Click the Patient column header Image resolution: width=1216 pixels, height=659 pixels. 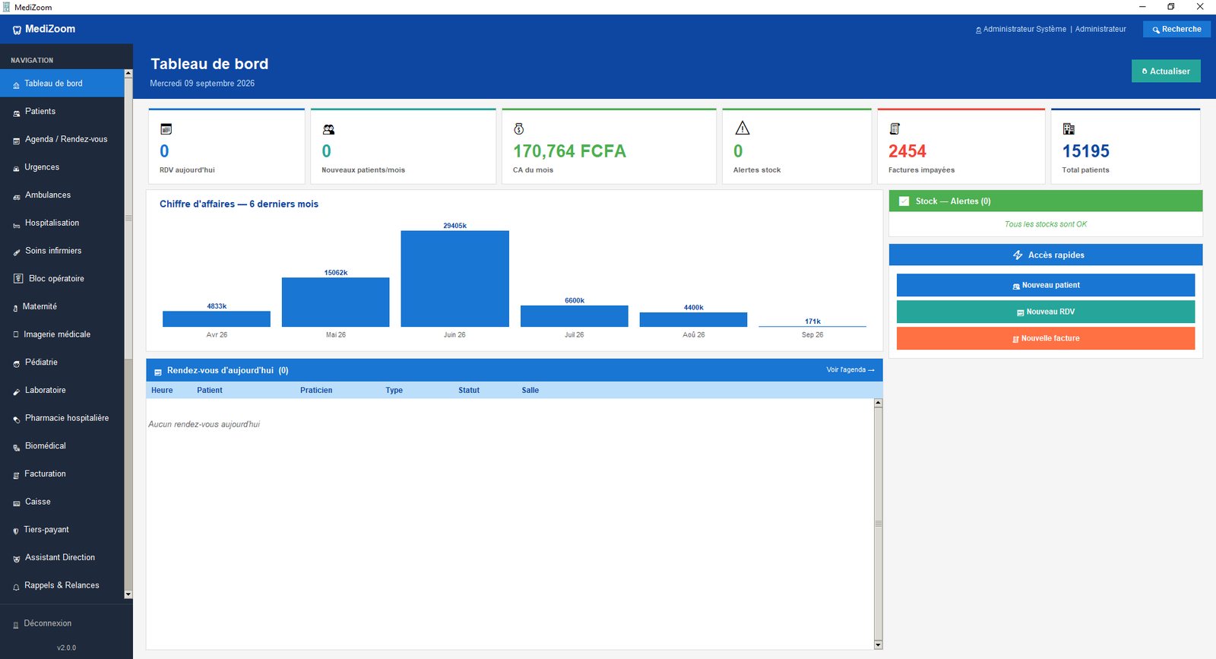tap(210, 391)
